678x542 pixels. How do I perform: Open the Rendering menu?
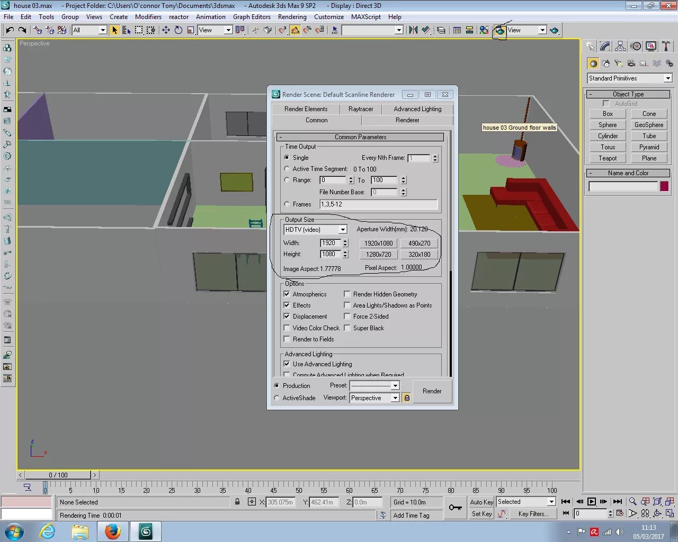(292, 17)
